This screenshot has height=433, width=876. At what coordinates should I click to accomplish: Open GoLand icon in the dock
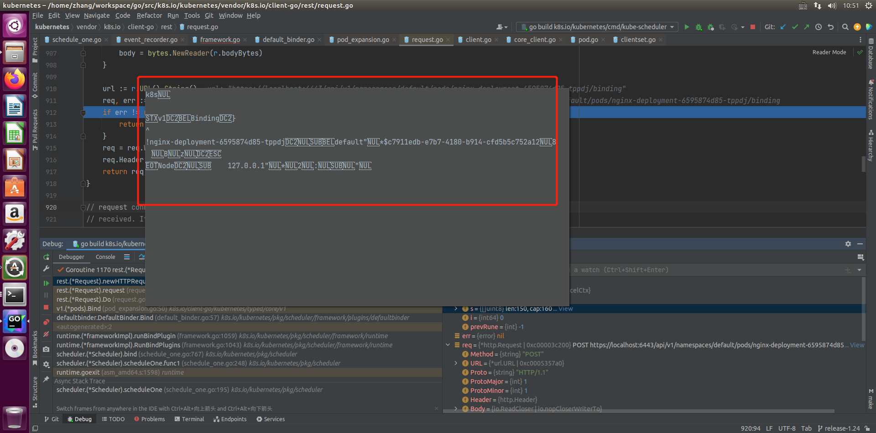coord(15,322)
